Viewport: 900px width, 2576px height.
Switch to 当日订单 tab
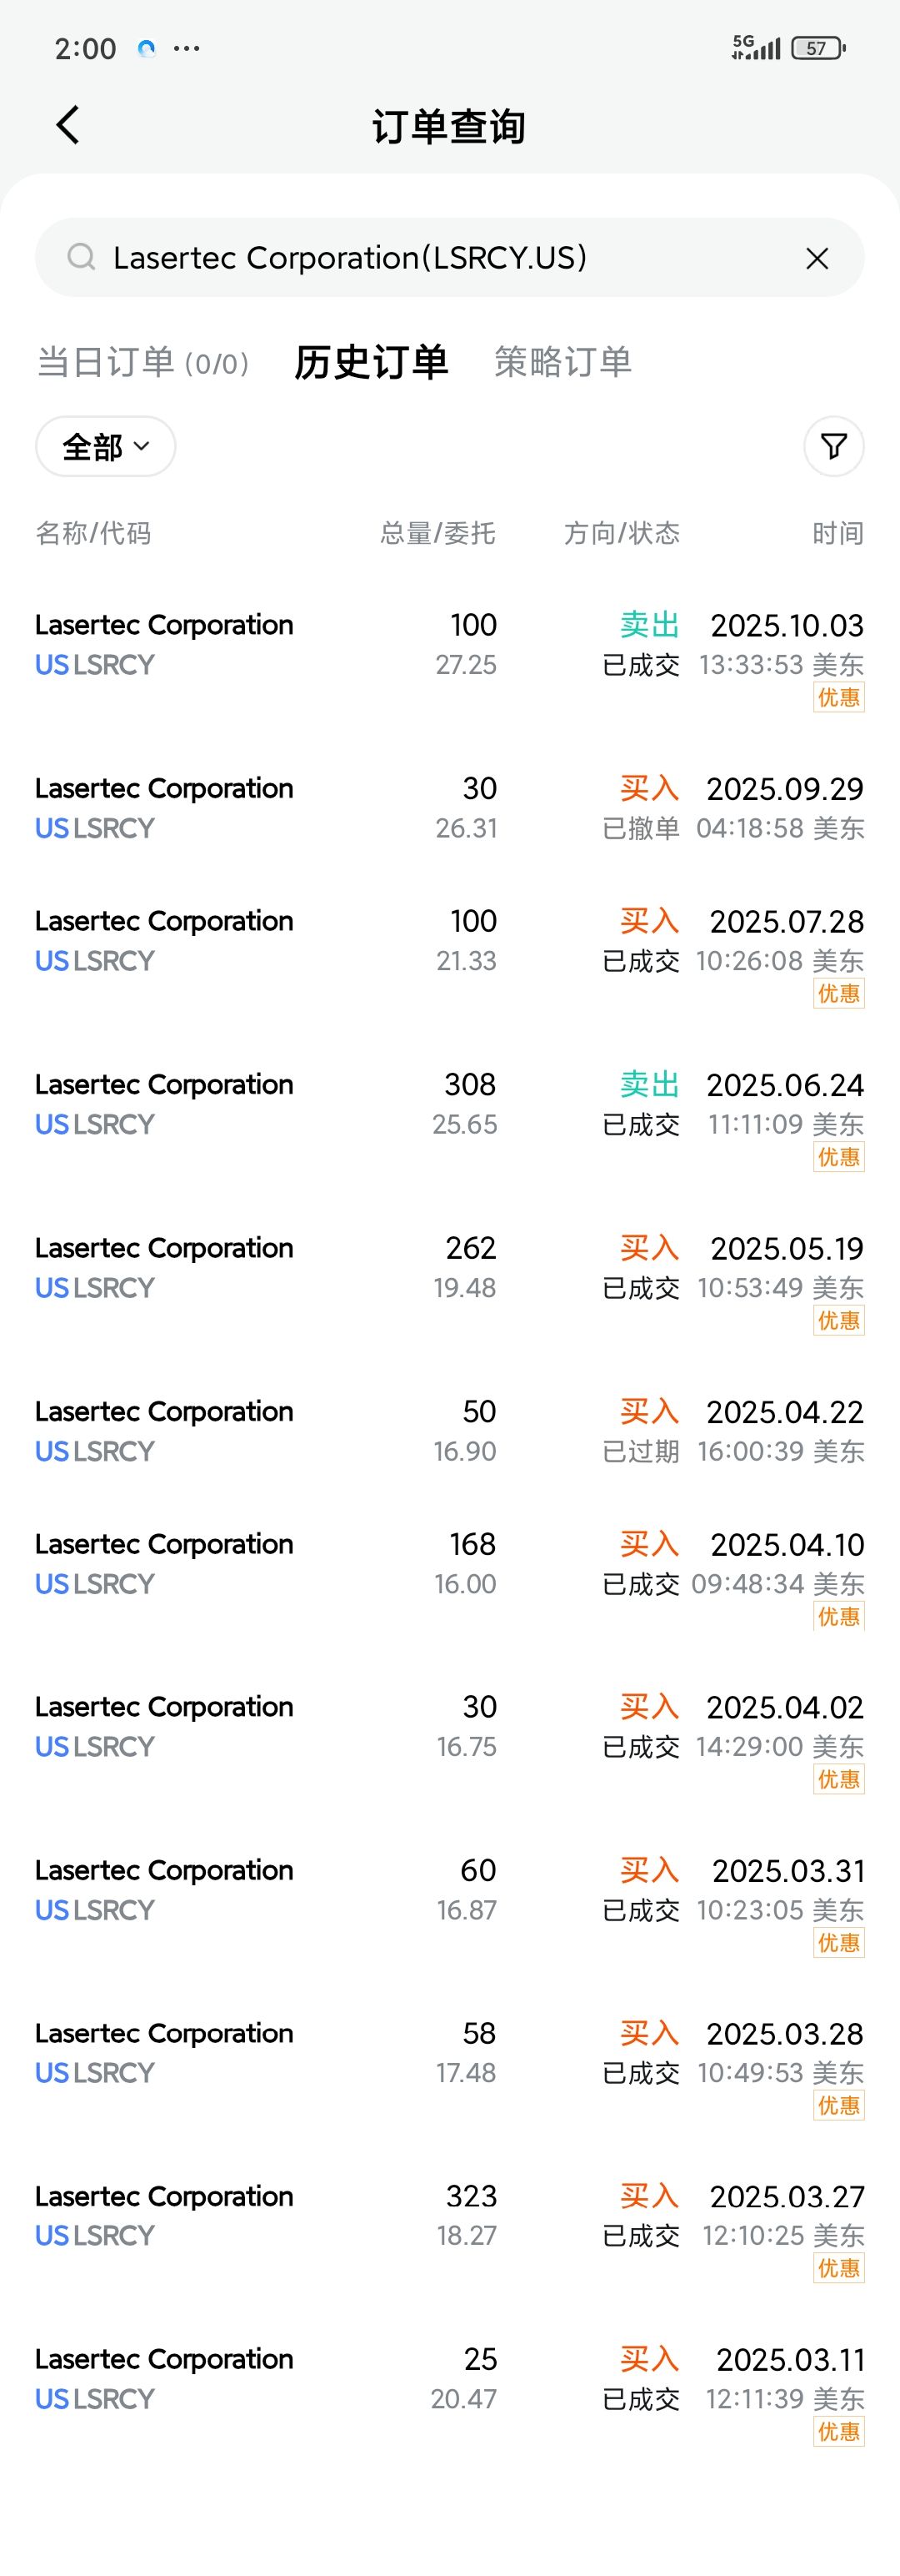point(142,362)
